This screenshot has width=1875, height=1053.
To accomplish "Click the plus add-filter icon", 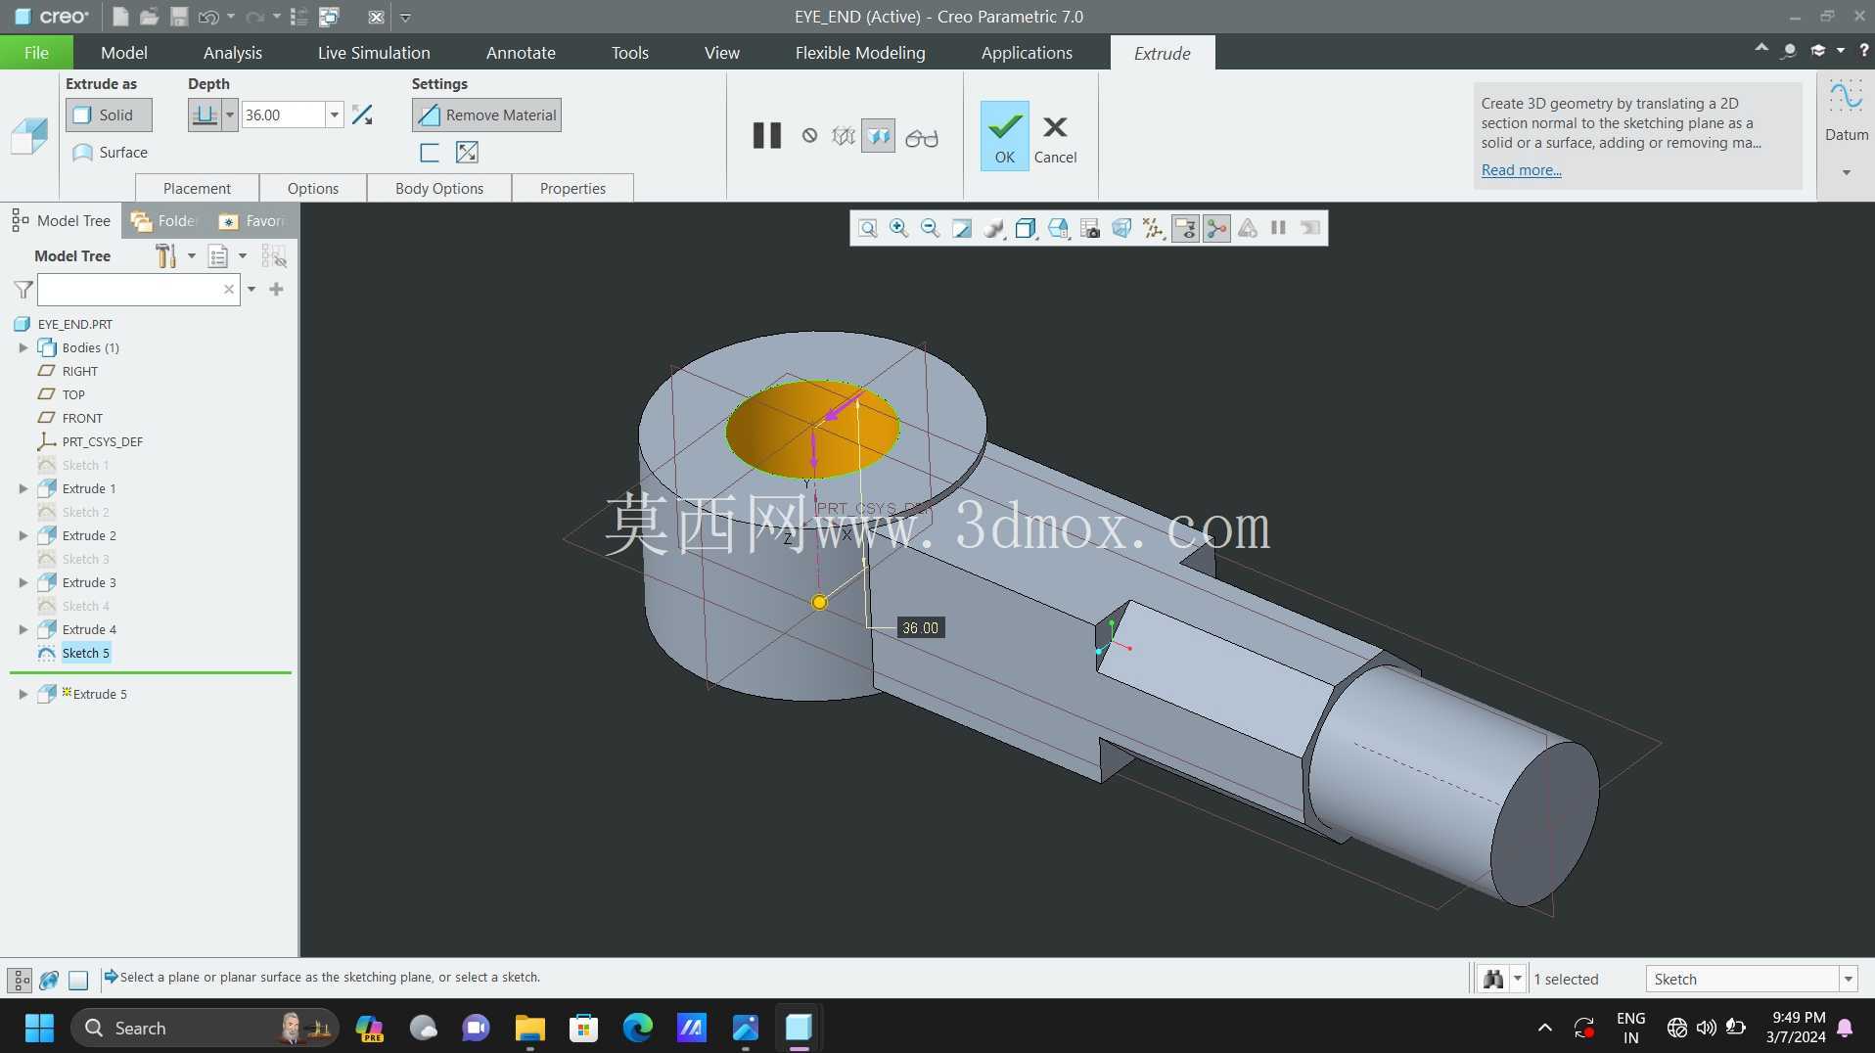I will tap(276, 289).
